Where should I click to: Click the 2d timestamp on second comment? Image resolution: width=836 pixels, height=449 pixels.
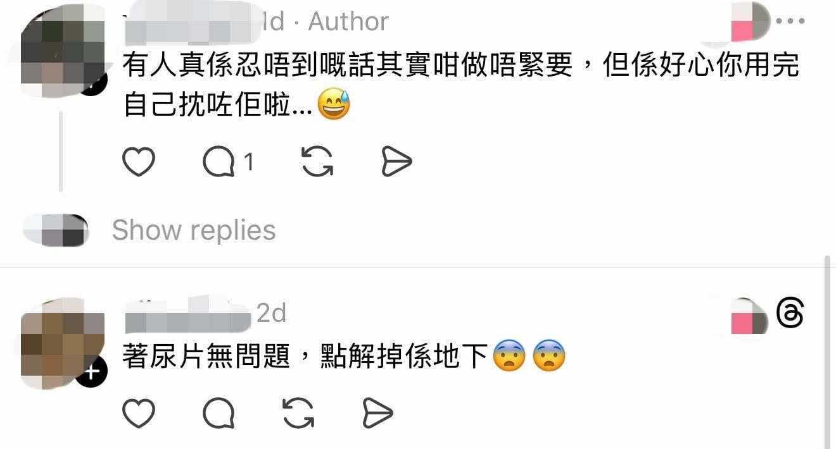point(271,313)
